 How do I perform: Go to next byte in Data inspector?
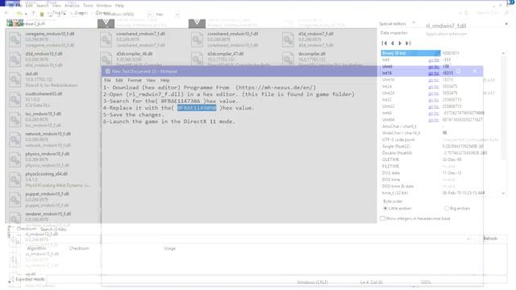pyautogui.click(x=400, y=43)
